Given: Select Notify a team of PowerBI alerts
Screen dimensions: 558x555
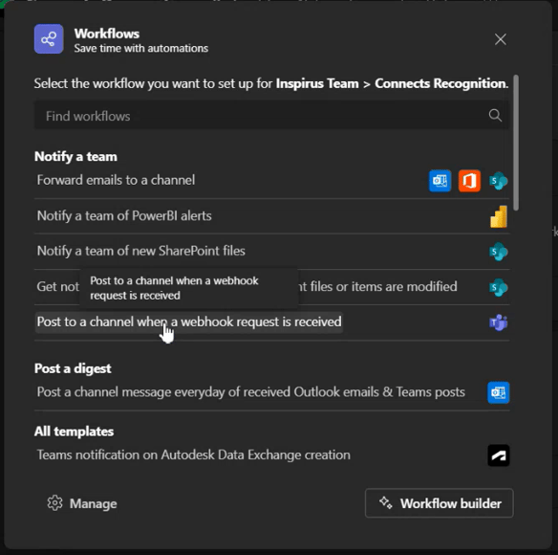Looking at the screenshot, I should pyautogui.click(x=124, y=215).
